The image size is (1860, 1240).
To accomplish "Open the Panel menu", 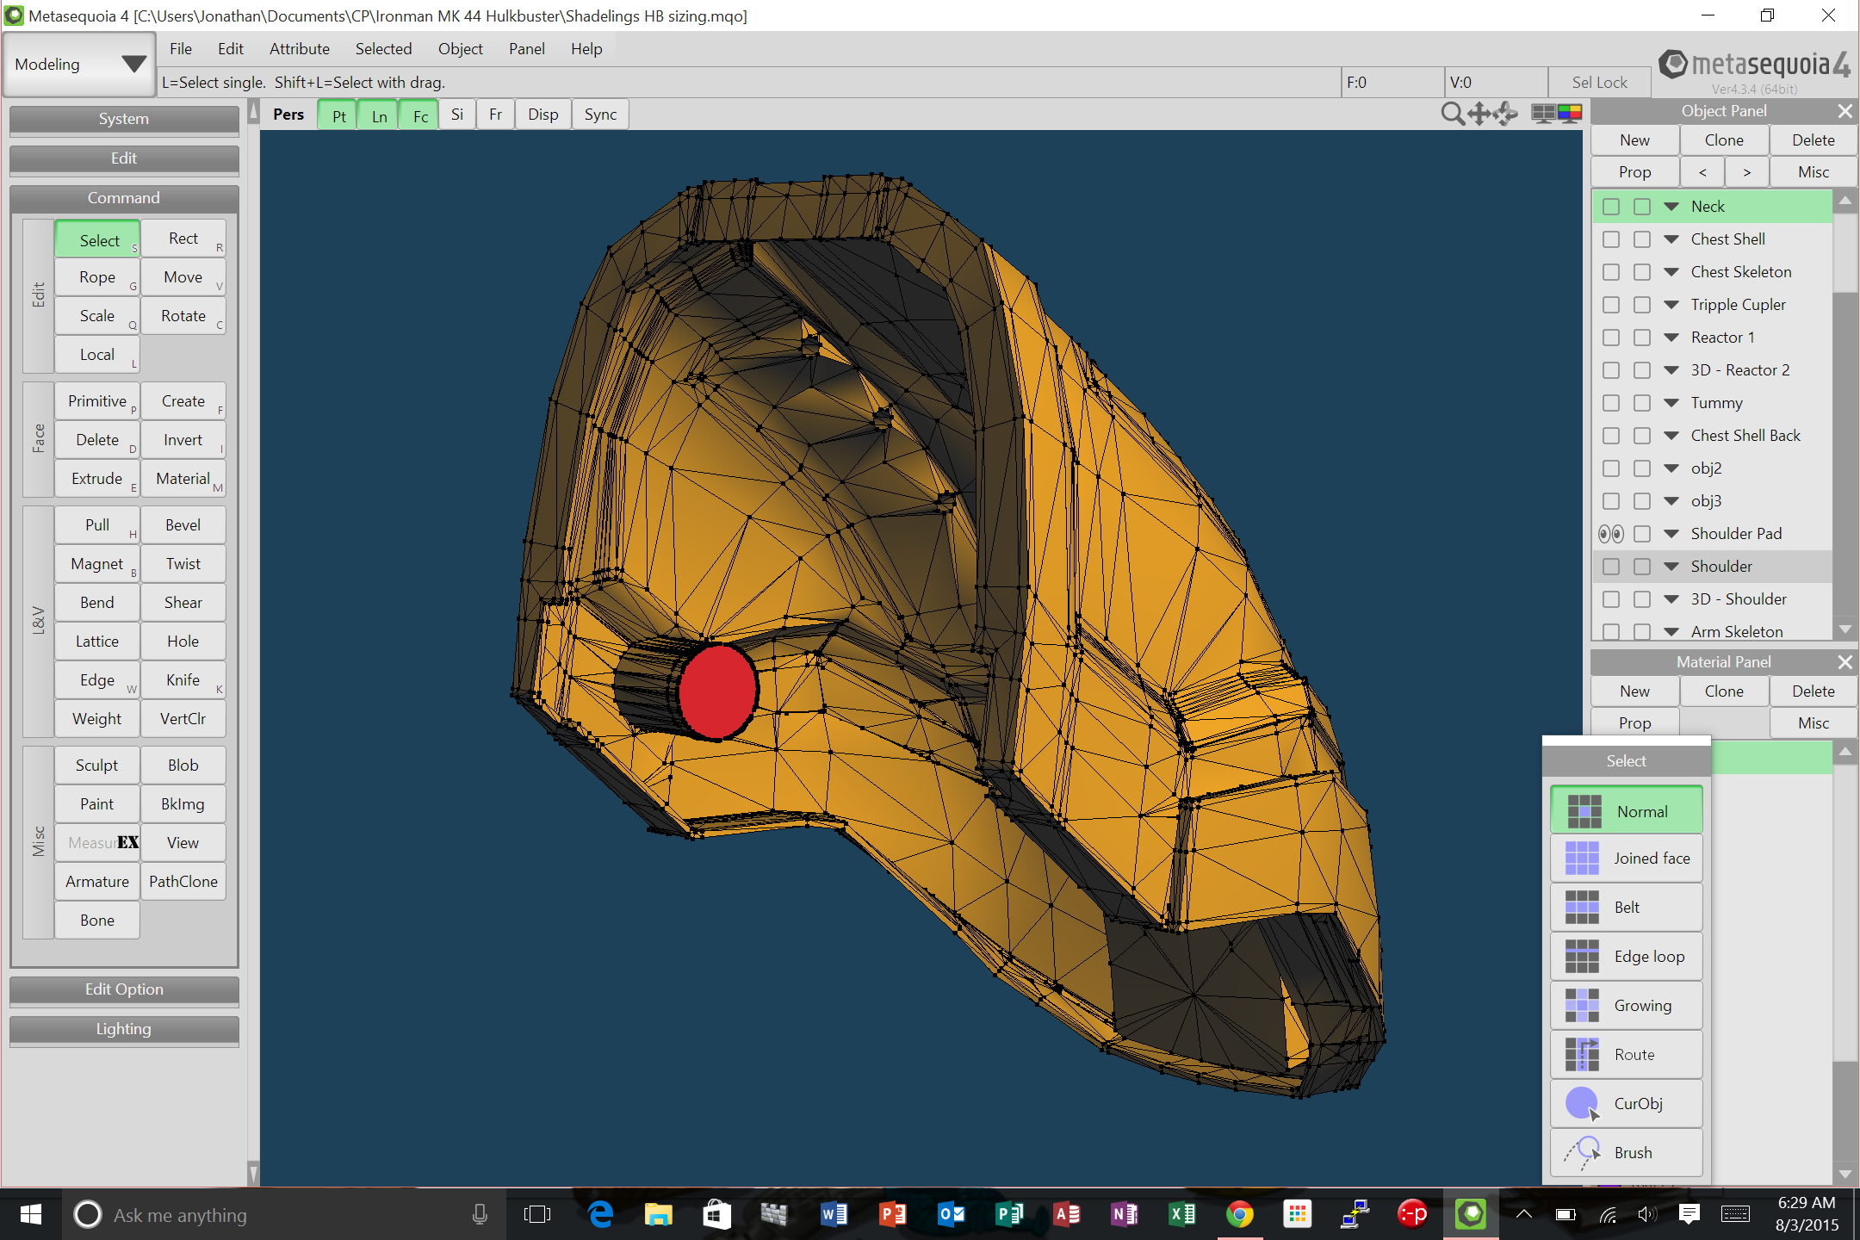I will point(527,49).
